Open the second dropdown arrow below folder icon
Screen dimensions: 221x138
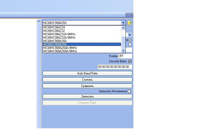[130, 35]
